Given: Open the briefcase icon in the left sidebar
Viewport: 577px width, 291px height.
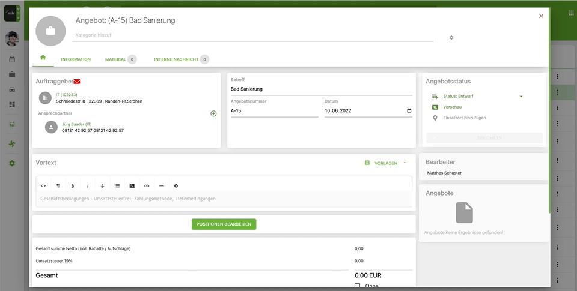Looking at the screenshot, I should point(12,74).
